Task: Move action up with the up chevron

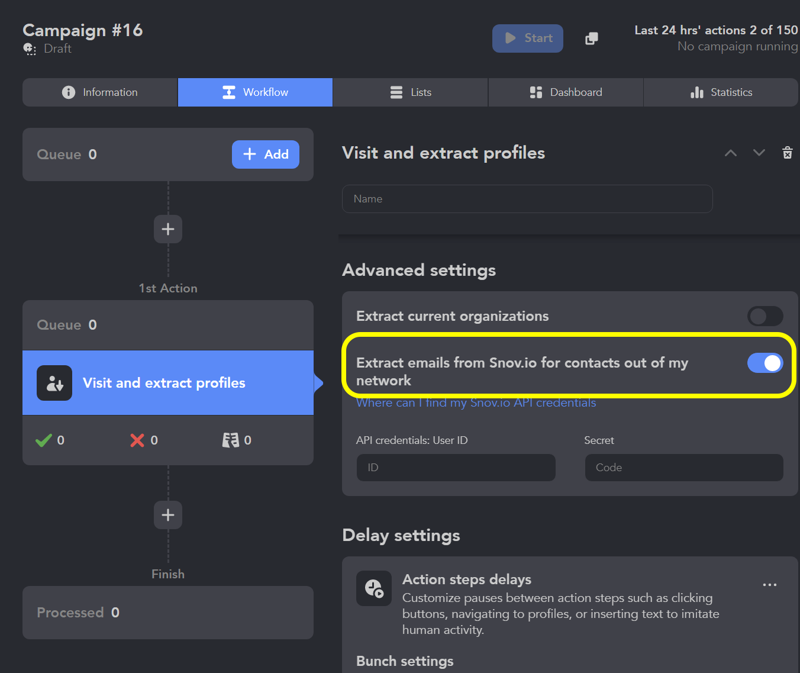Action: point(731,153)
